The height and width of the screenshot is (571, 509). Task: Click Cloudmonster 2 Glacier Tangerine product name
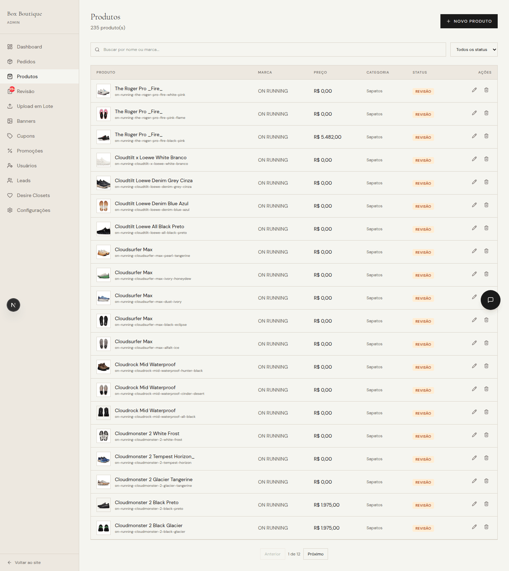[154, 479]
